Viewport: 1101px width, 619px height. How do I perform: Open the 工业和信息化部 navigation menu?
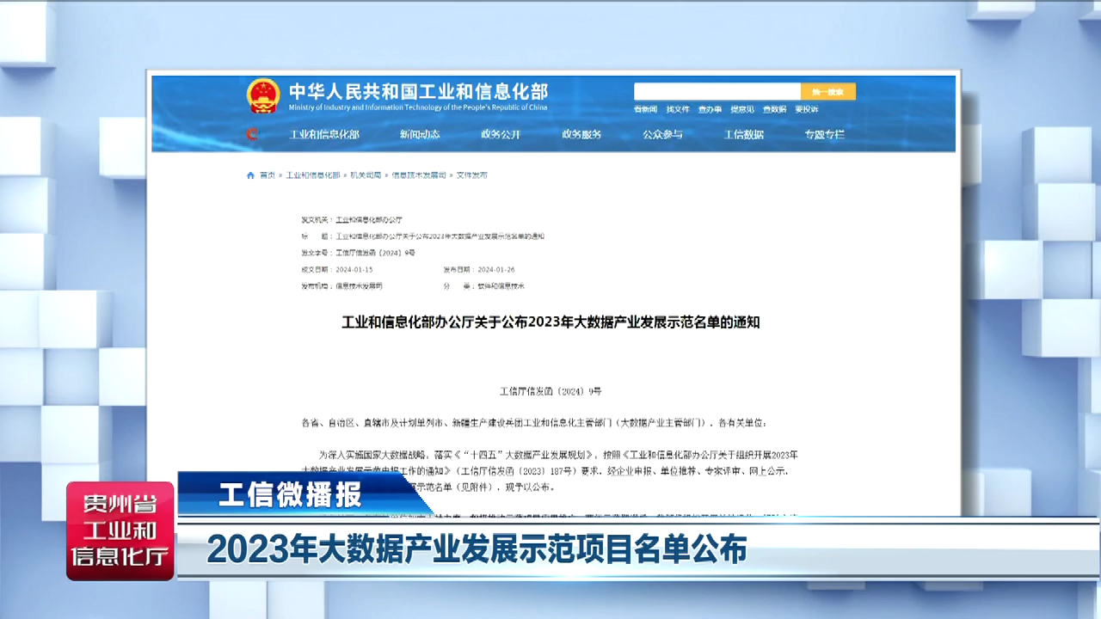pos(324,135)
